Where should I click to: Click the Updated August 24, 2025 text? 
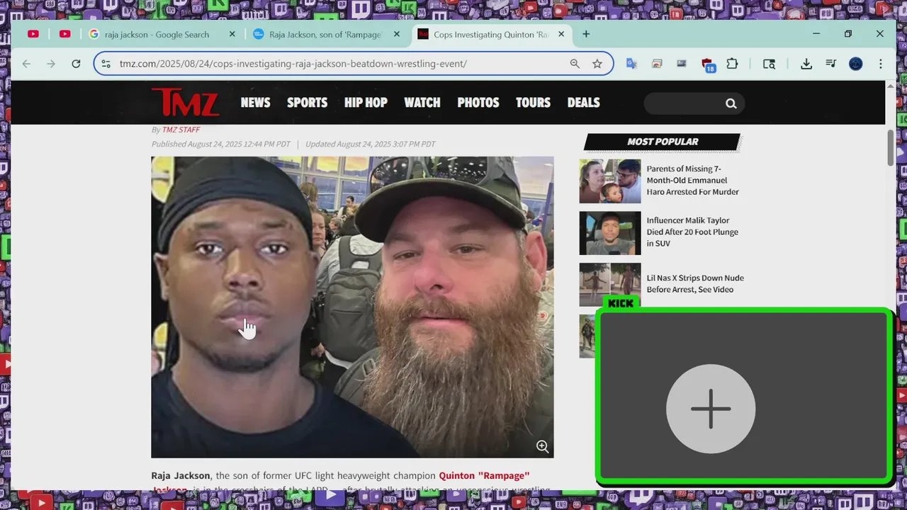pyautogui.click(x=371, y=144)
